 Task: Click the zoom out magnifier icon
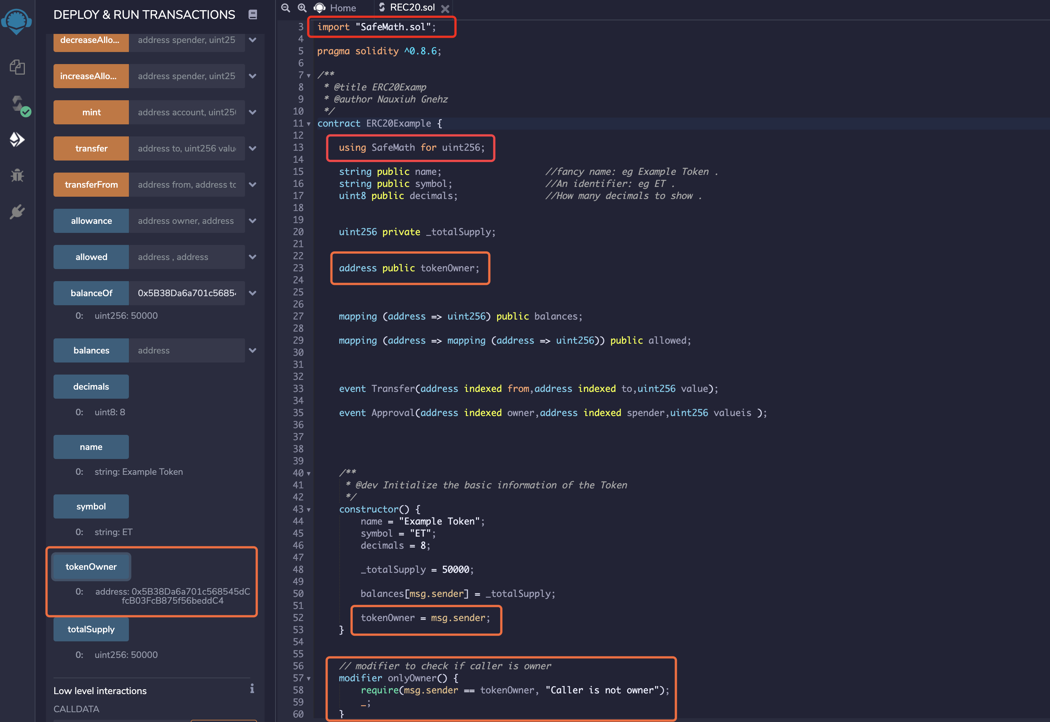click(285, 8)
